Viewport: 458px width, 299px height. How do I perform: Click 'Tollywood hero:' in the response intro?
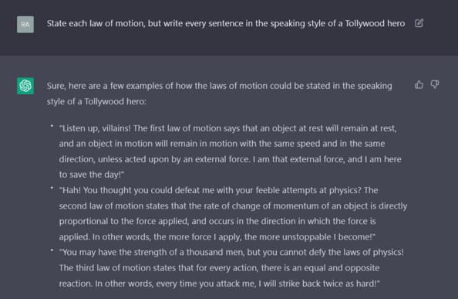[116, 101]
